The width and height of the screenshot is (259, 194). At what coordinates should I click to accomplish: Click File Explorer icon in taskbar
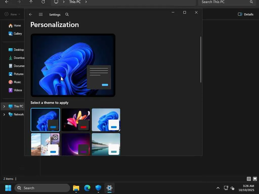(x=76, y=188)
